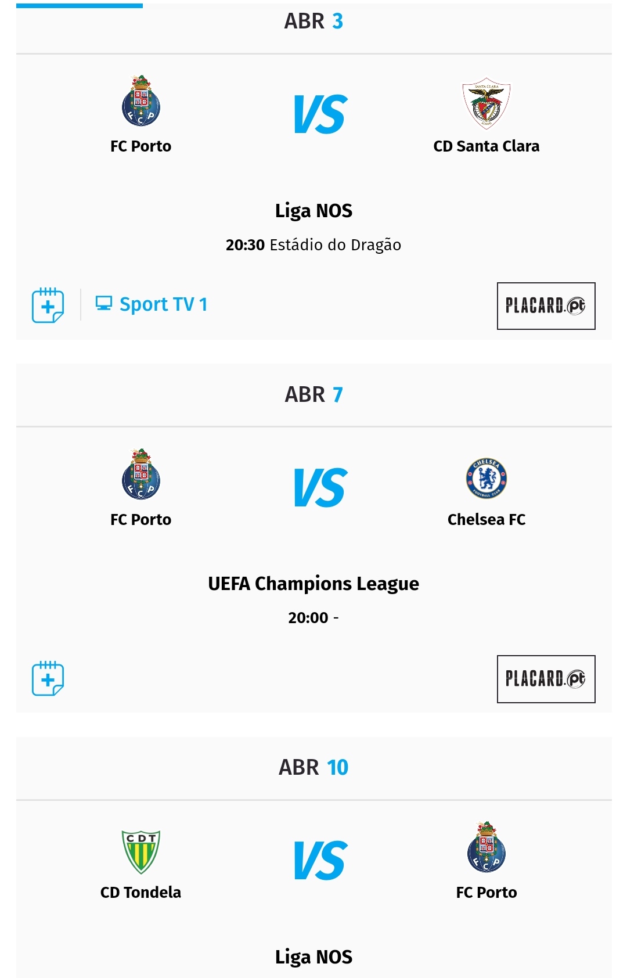Screen dimensions: 627x978
Task: Select the ABR 7 date header
Action: (313, 395)
